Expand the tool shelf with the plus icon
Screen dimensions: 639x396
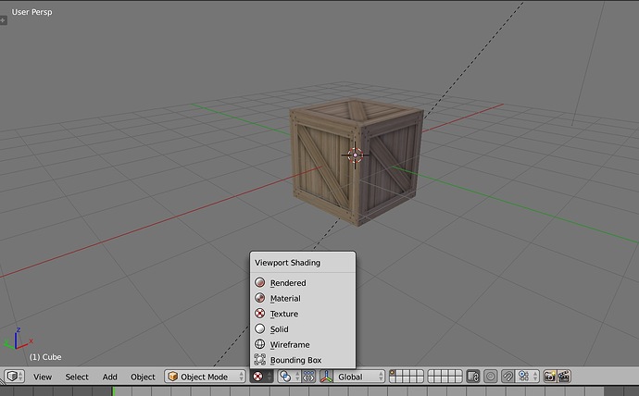pos(3,20)
